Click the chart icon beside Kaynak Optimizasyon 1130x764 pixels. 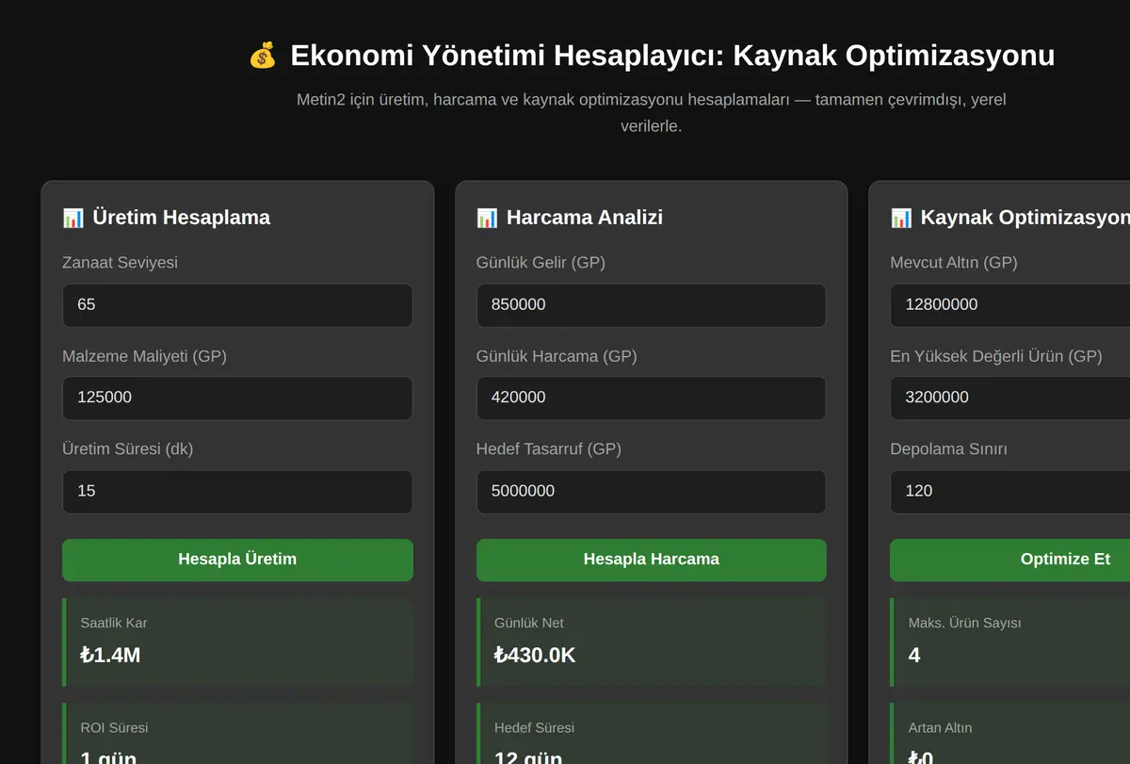click(x=901, y=218)
